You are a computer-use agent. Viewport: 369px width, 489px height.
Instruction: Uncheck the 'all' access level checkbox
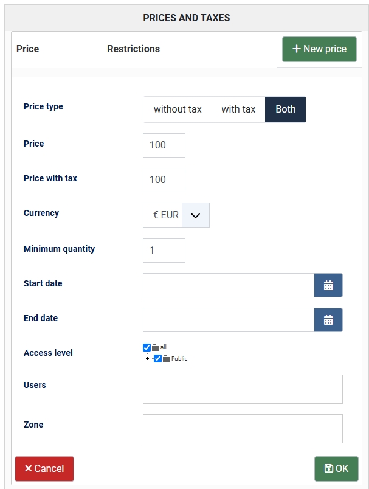pyautogui.click(x=147, y=347)
